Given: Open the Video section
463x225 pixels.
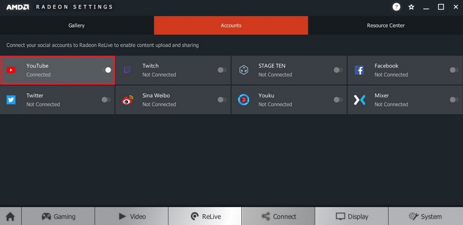Looking at the screenshot, I should (x=132, y=217).
